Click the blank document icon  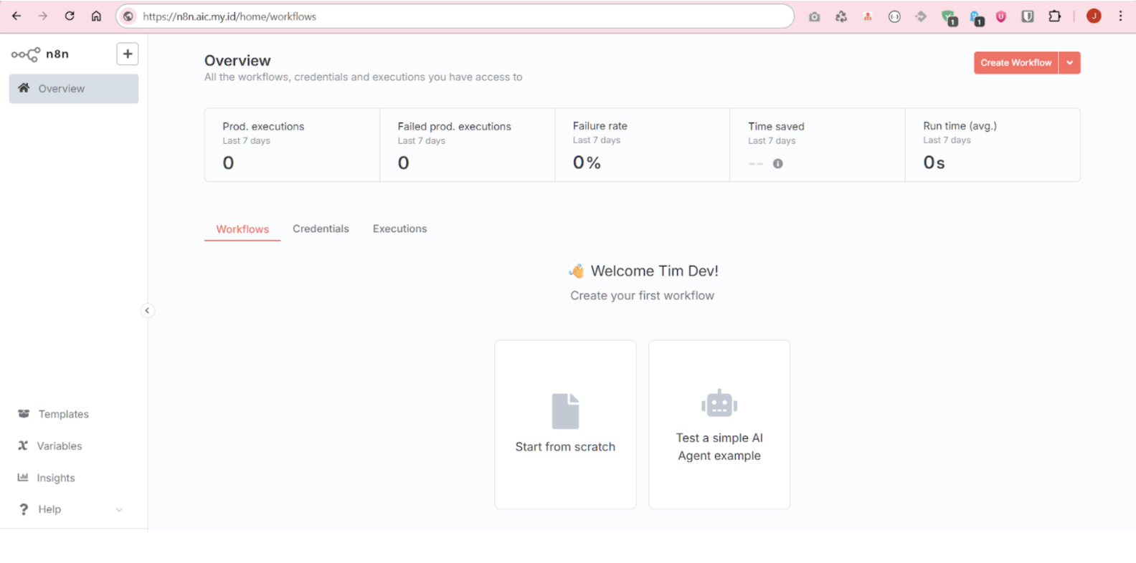click(565, 411)
